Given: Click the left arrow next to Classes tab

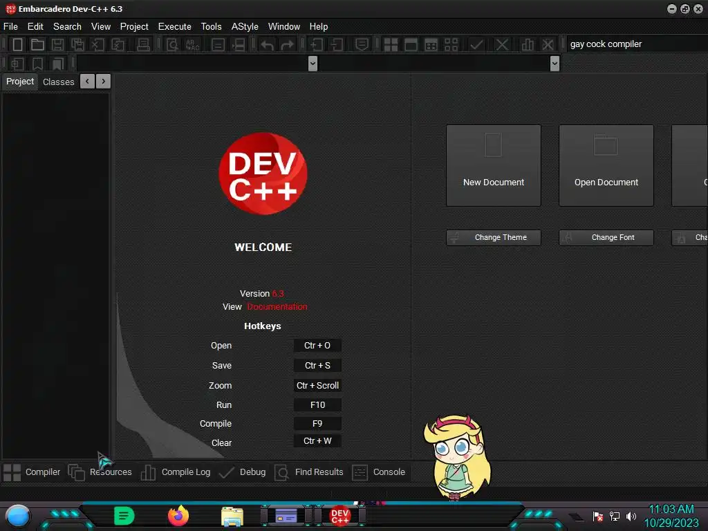Looking at the screenshot, I should click(87, 82).
